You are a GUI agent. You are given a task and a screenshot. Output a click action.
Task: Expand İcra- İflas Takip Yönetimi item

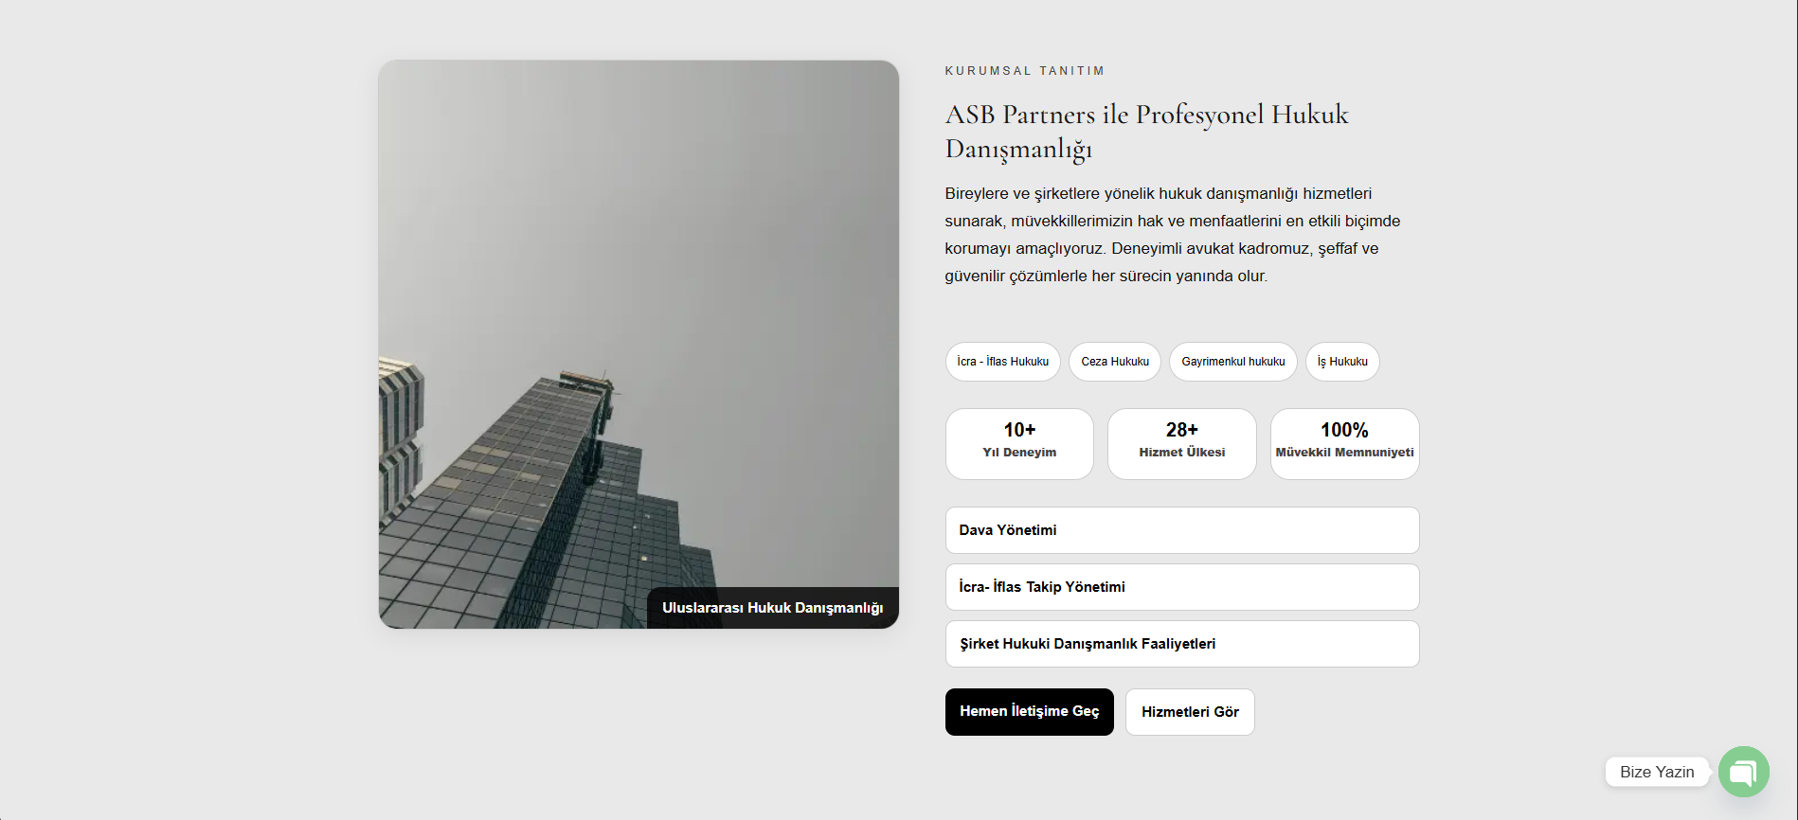[1182, 587]
